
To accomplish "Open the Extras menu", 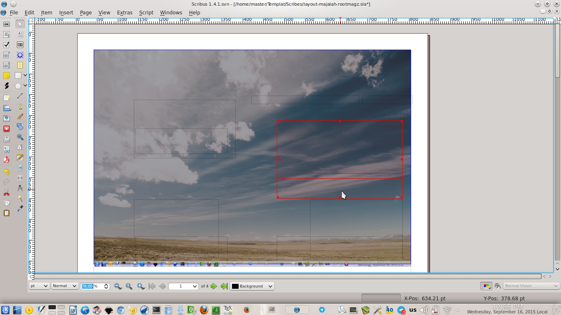I will [124, 13].
